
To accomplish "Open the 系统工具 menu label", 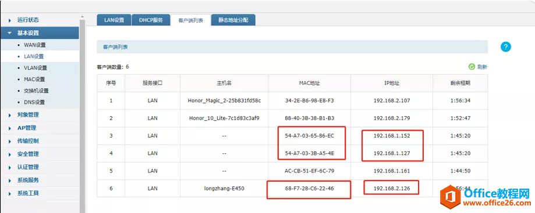I will tap(28, 193).
